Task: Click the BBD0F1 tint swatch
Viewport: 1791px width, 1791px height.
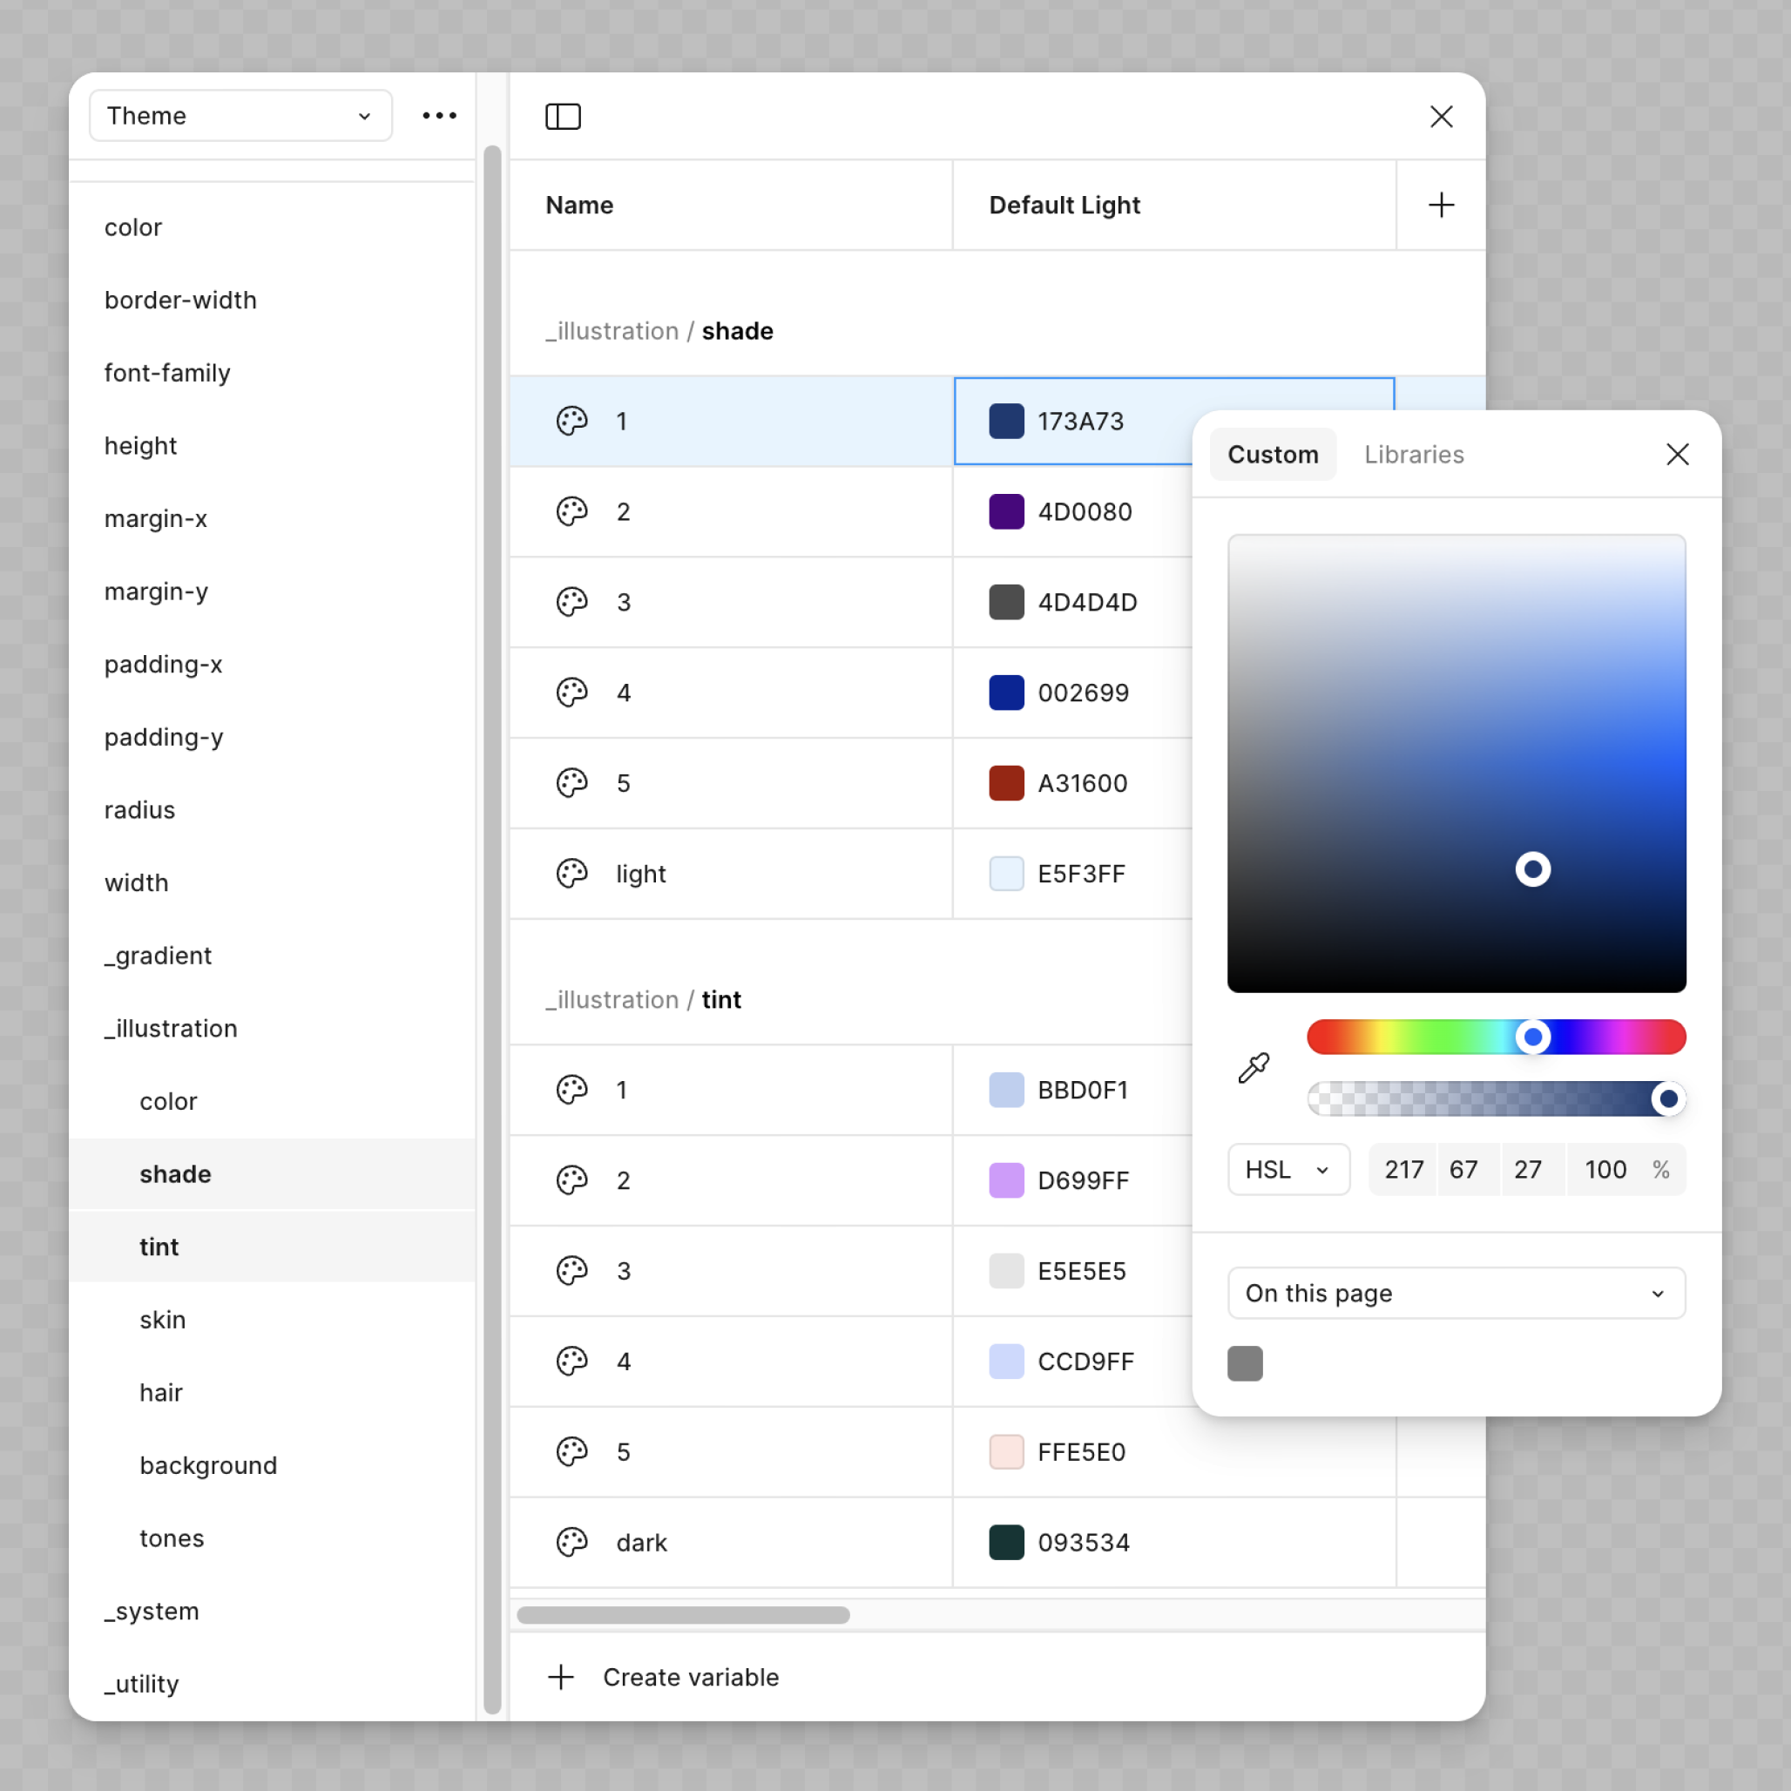Action: (1006, 1089)
